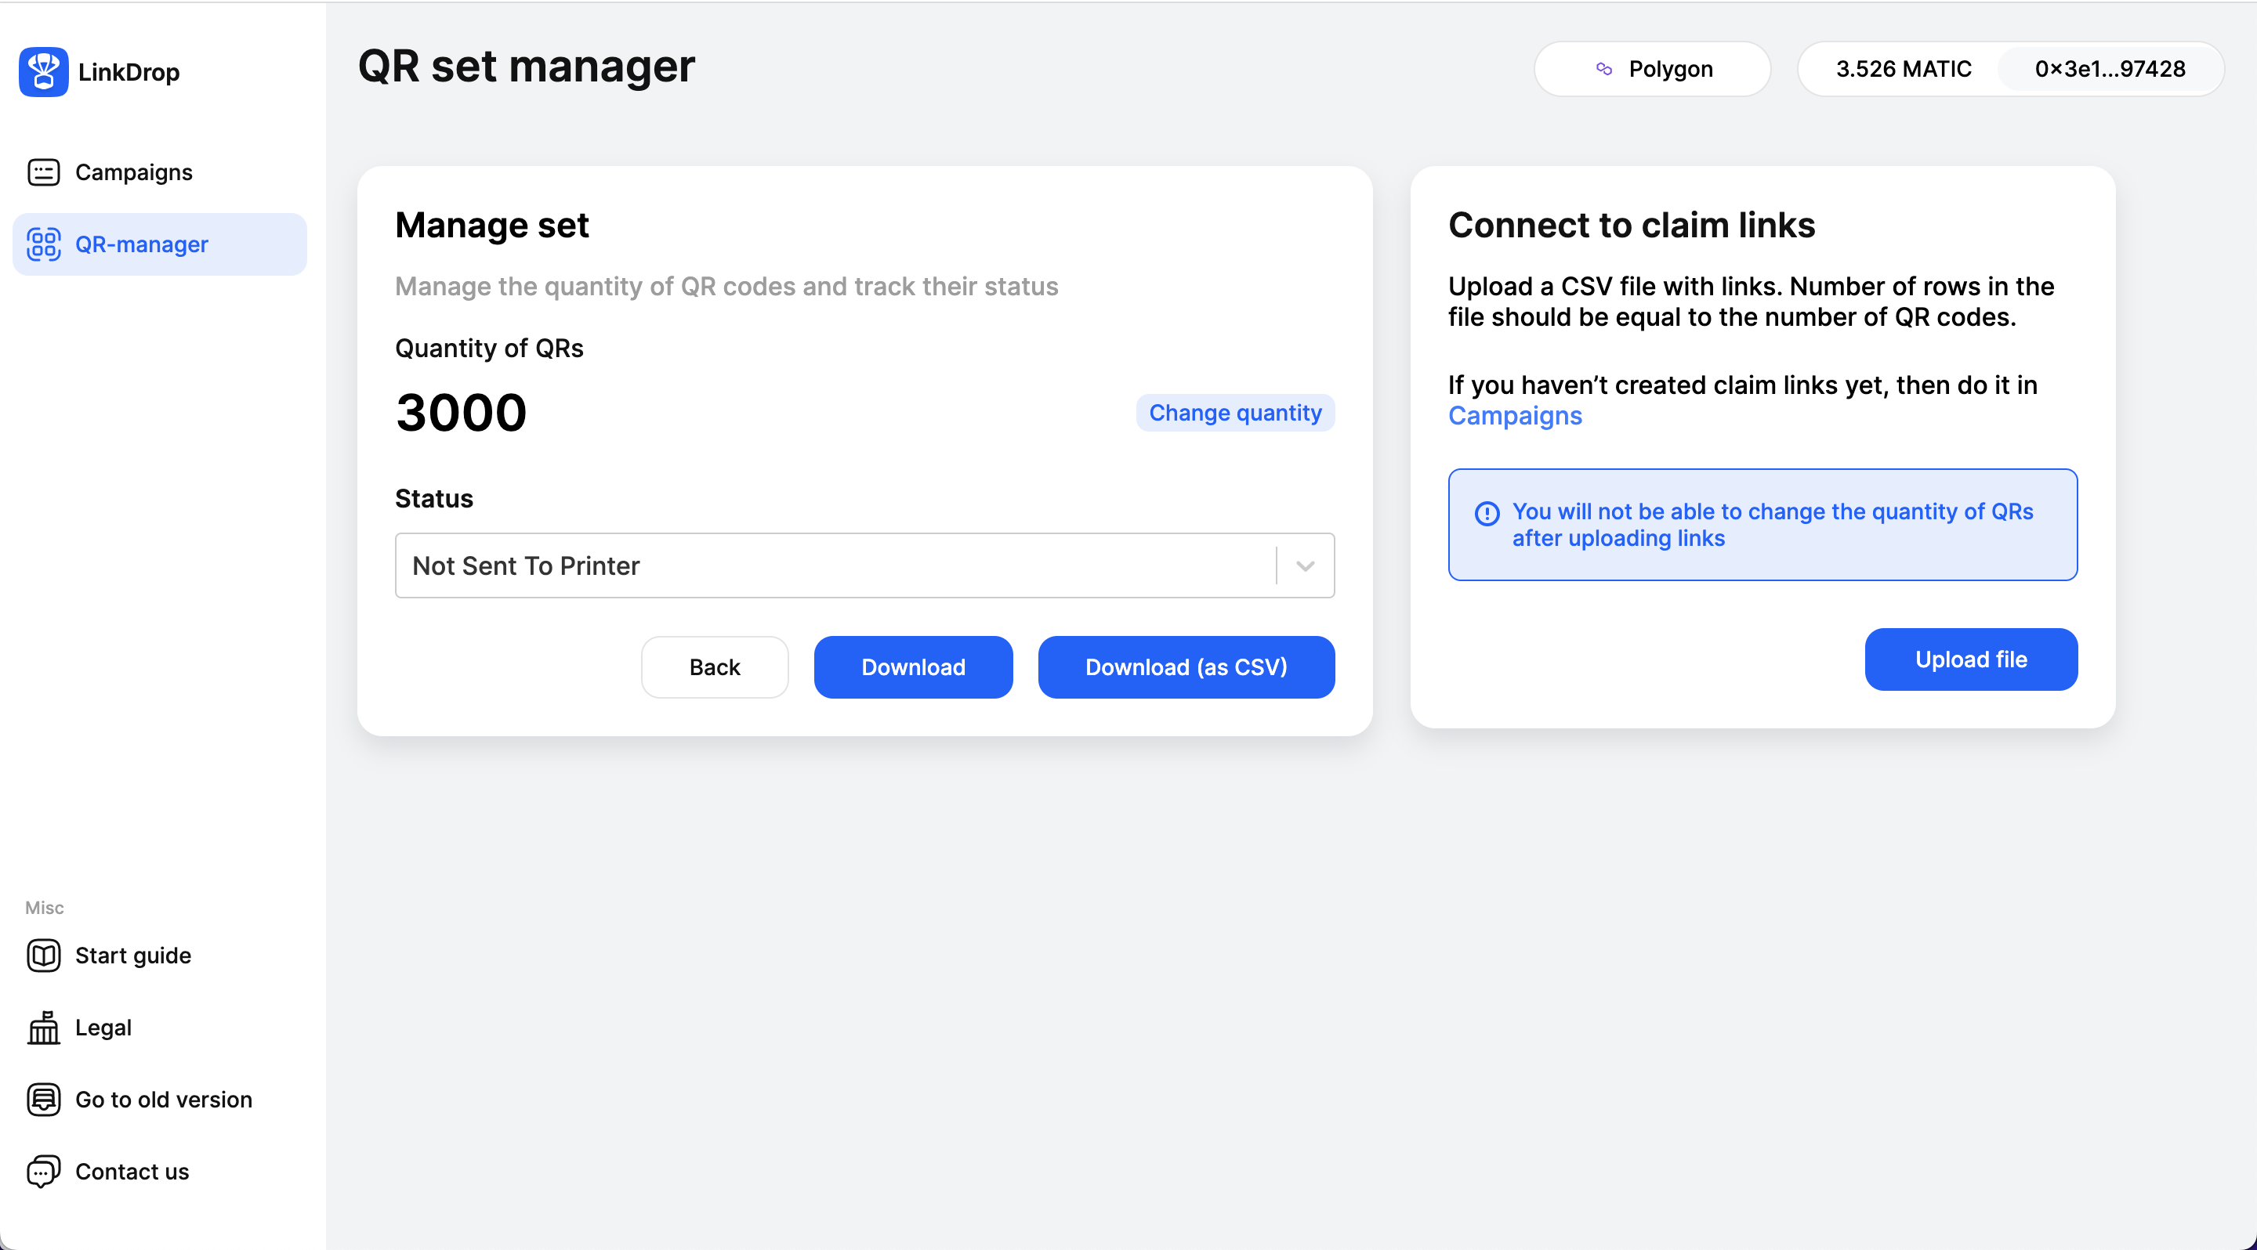Image resolution: width=2257 pixels, height=1250 pixels.
Task: Click the Contact us chat icon
Action: pos(44,1171)
